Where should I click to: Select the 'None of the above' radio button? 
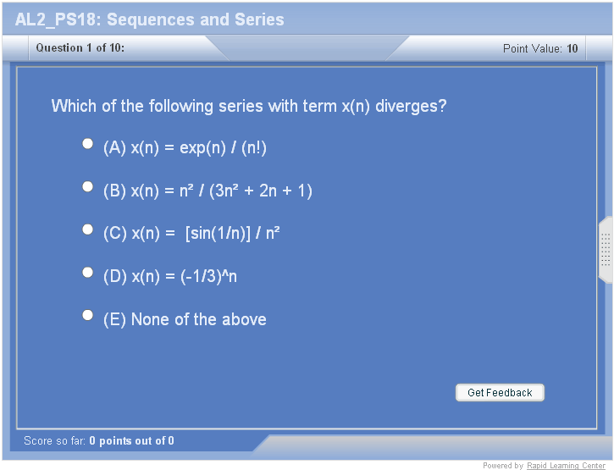click(x=87, y=315)
